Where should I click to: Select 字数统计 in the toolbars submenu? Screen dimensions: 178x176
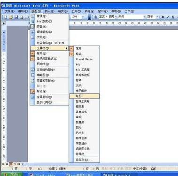click(x=85, y=144)
